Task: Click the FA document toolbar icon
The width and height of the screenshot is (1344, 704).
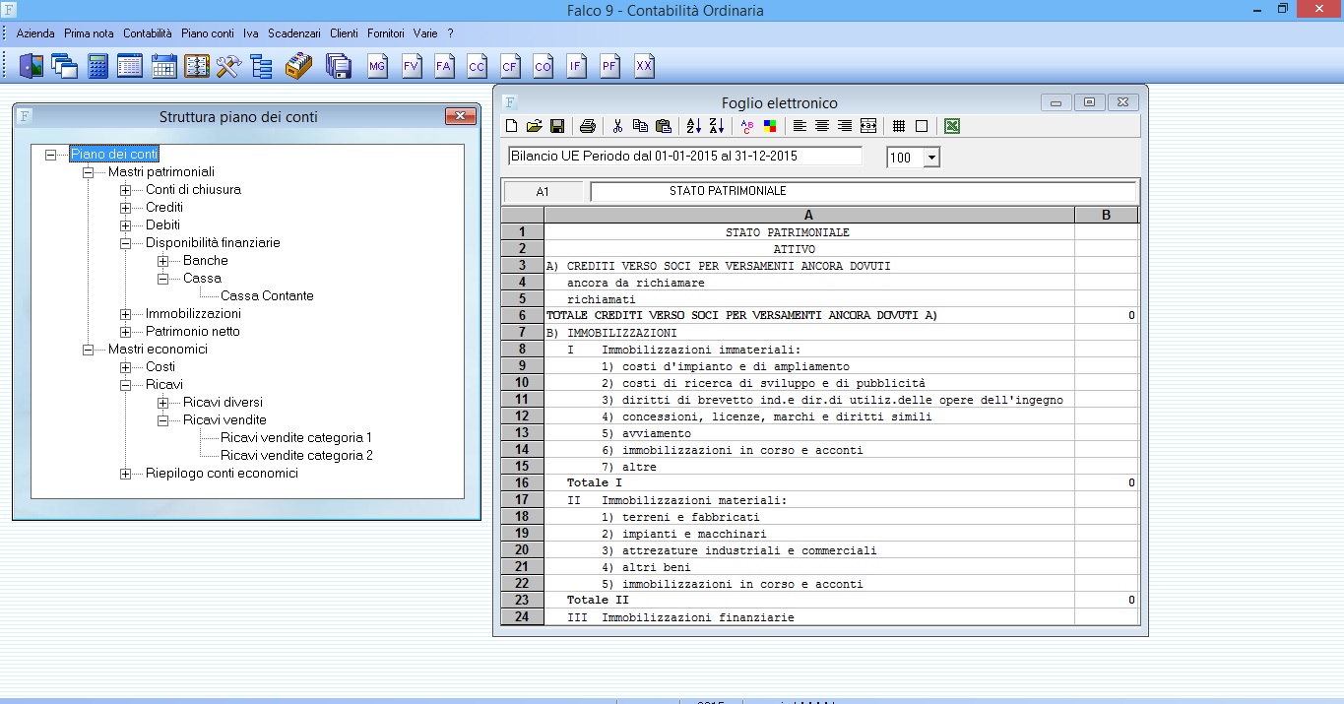Action: pos(444,66)
